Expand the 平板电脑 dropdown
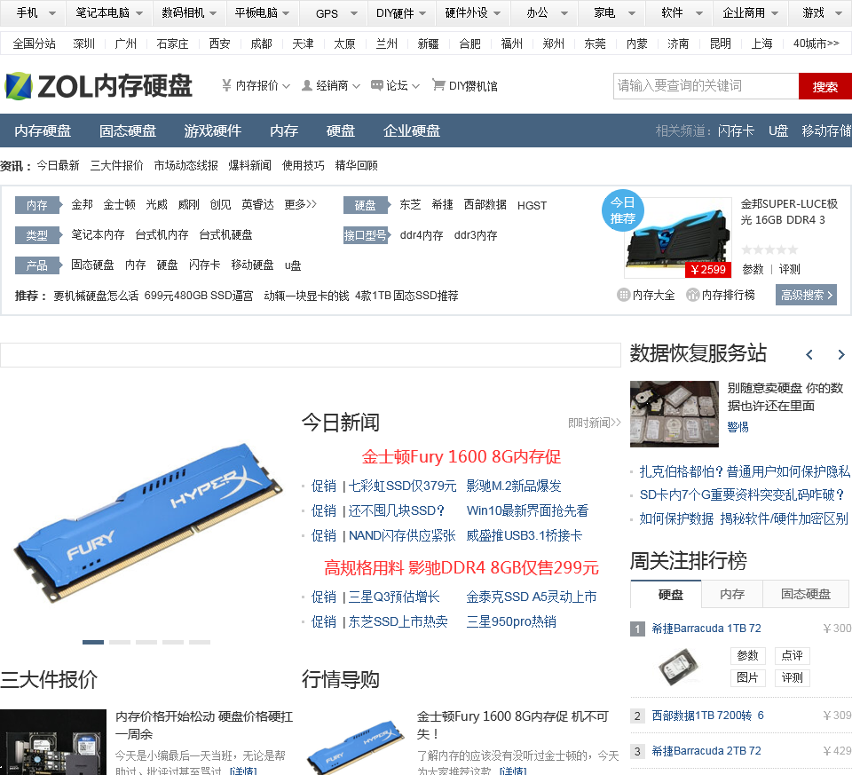Image resolution: width=852 pixels, height=775 pixels. 286,13
